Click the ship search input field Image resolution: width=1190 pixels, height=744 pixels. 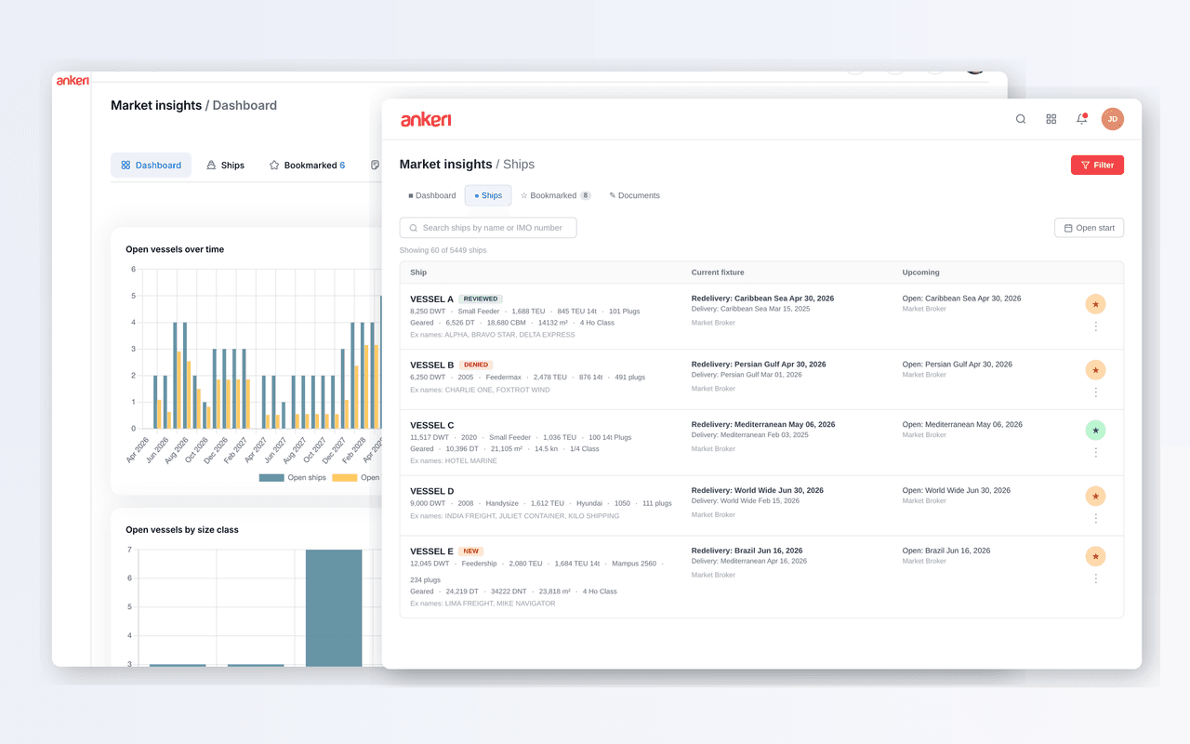point(488,227)
